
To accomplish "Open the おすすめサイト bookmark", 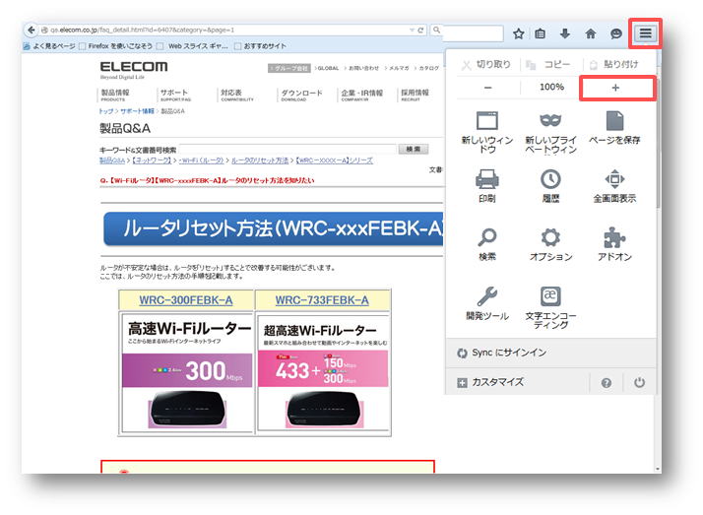I will (x=261, y=45).
